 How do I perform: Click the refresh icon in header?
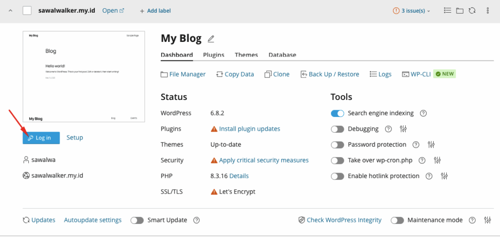click(x=472, y=11)
